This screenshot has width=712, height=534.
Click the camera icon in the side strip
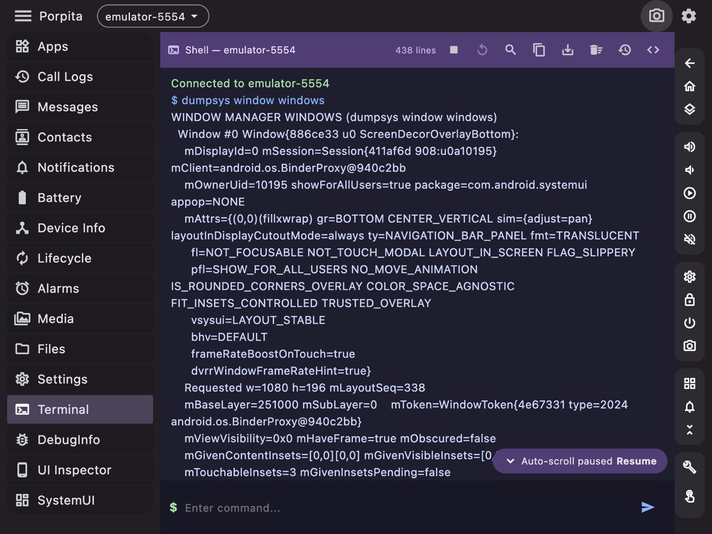(x=690, y=346)
